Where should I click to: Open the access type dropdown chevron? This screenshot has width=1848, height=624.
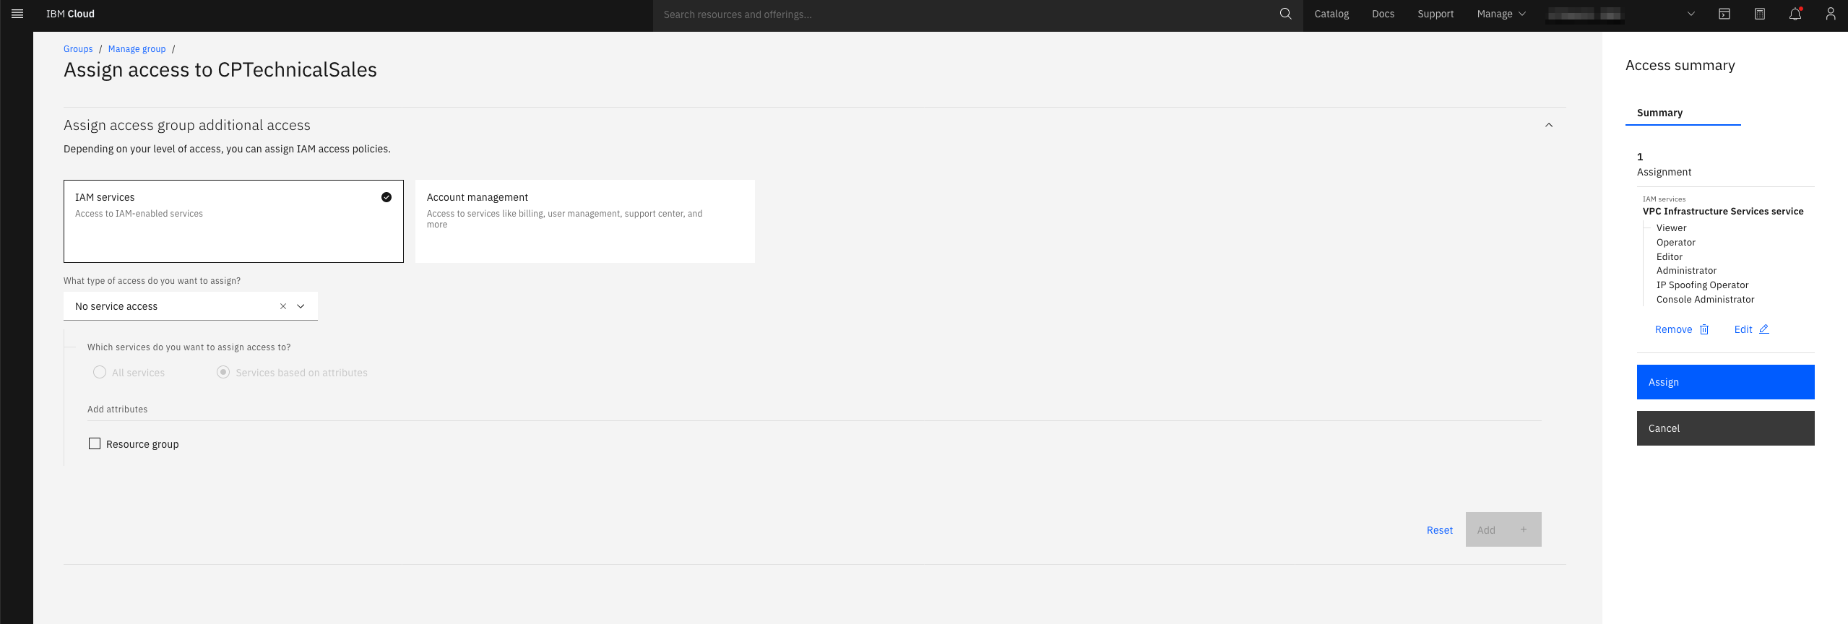click(301, 306)
